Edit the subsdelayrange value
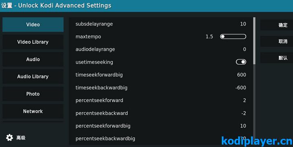The height and width of the screenshot is (147, 293). click(x=161, y=24)
